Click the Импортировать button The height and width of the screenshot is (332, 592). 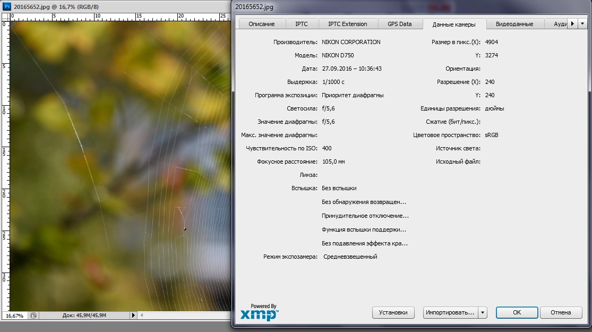[x=450, y=312]
